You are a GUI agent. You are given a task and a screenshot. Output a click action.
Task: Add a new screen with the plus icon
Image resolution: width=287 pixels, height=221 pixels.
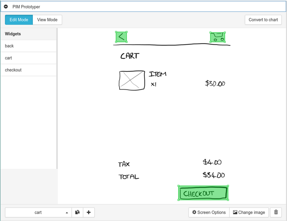[x=89, y=212]
